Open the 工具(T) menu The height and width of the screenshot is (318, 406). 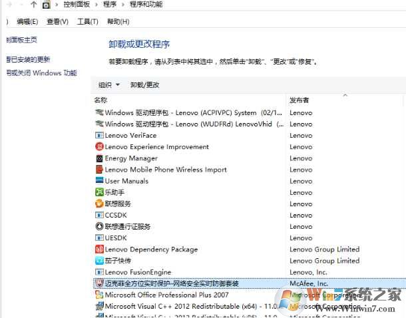[x=87, y=22]
